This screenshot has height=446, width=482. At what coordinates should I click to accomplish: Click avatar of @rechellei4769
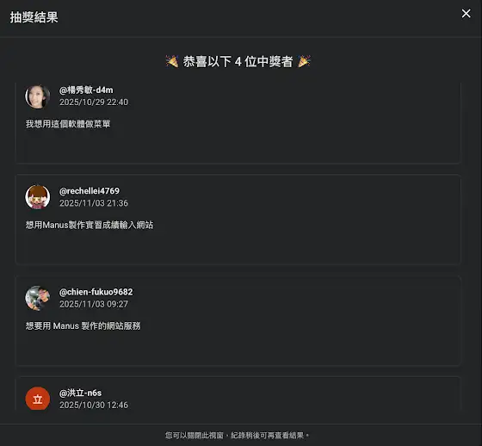38,197
